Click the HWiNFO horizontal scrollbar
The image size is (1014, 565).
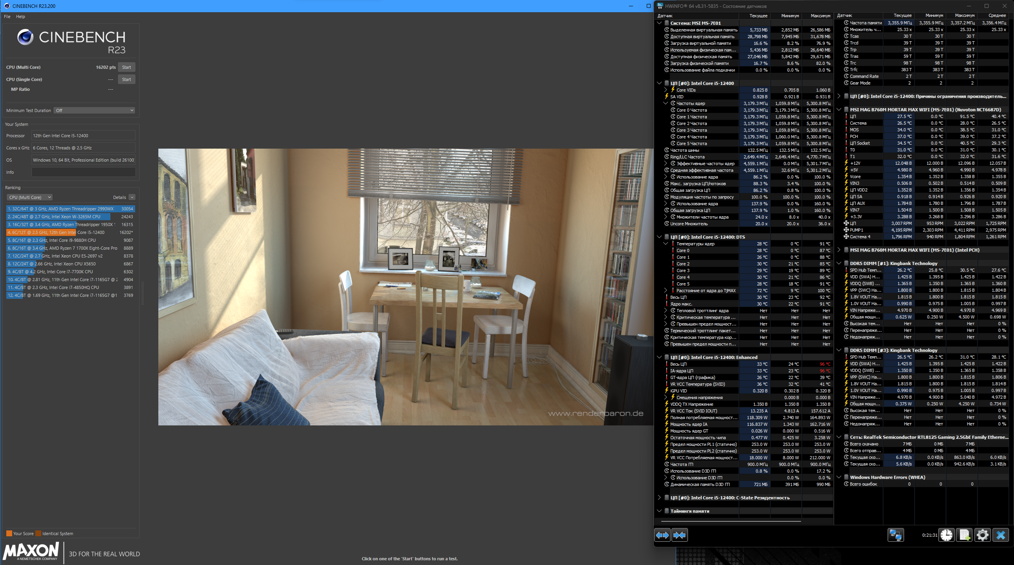731,521
